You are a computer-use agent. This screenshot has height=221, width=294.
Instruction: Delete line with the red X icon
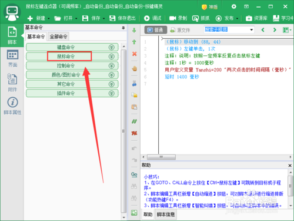point(134,54)
